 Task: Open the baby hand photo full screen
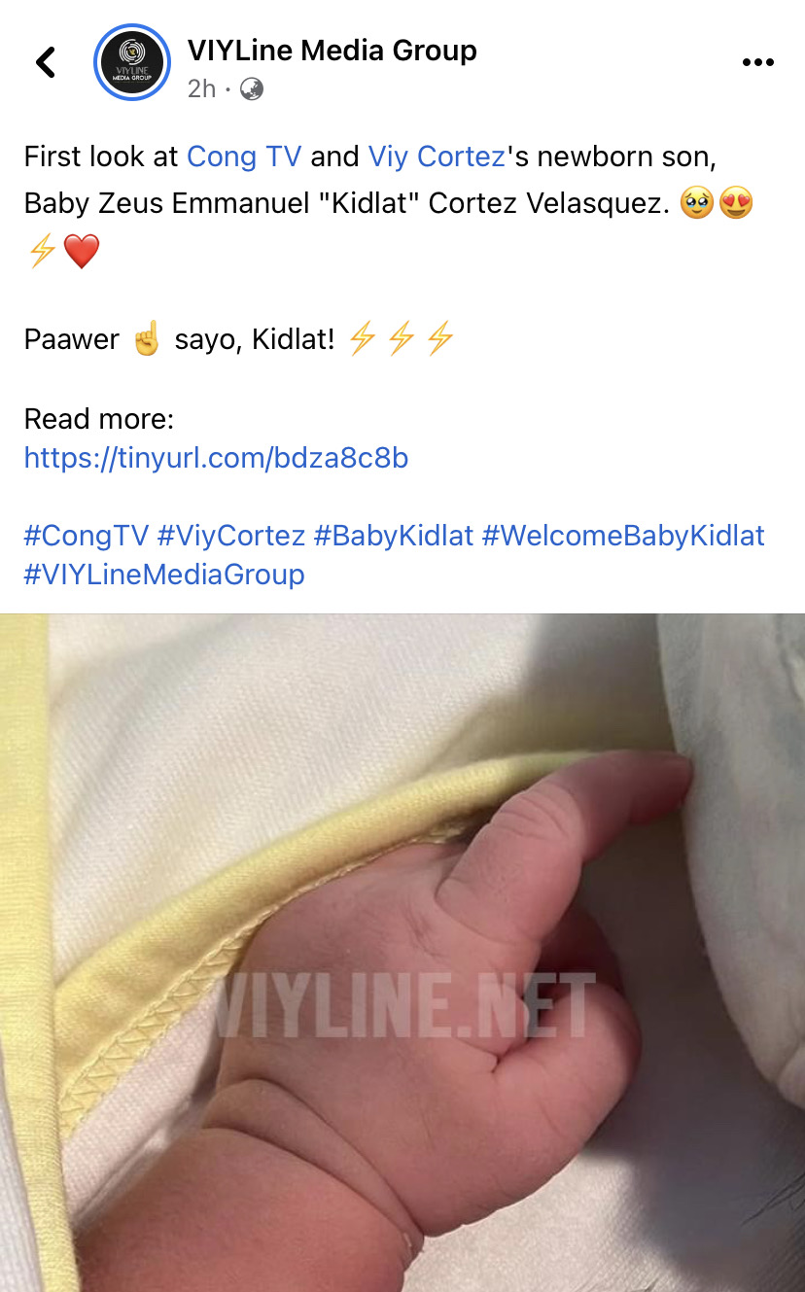click(402, 953)
